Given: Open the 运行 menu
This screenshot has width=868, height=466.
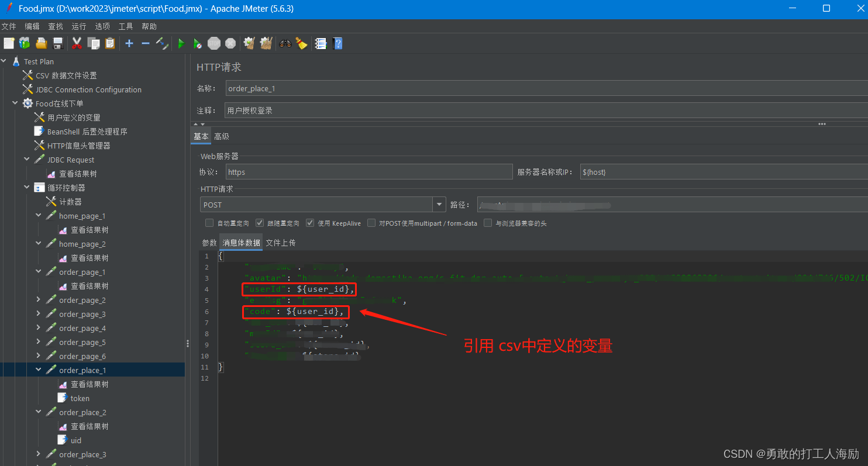Looking at the screenshot, I should click(79, 26).
